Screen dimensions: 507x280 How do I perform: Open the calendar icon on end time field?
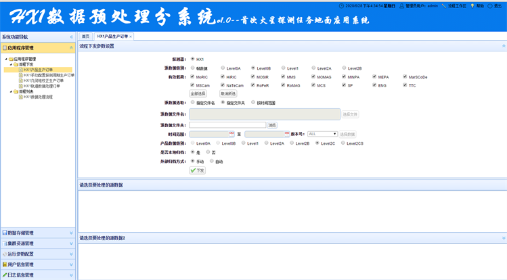pyautogui.click(x=287, y=134)
